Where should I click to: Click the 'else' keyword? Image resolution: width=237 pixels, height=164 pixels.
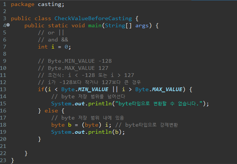tap(51, 111)
